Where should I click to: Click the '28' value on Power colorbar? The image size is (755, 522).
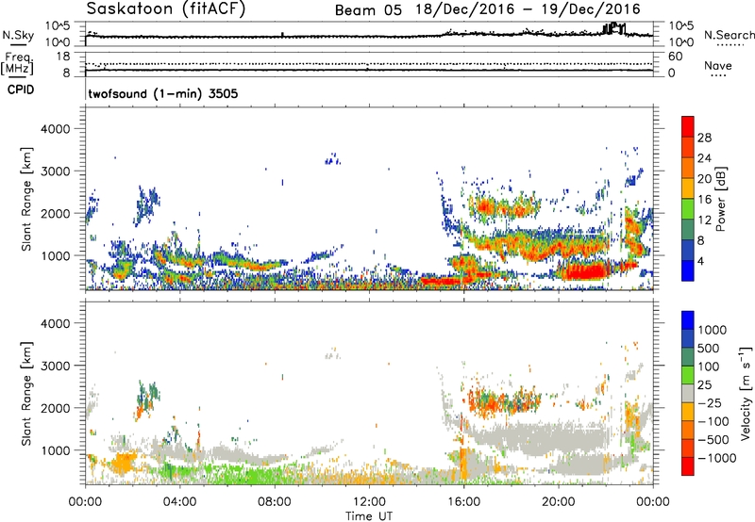pyautogui.click(x=704, y=138)
